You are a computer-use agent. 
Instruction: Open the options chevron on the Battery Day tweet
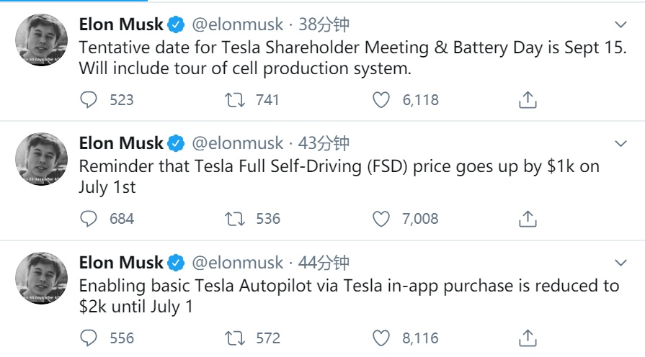point(620,25)
